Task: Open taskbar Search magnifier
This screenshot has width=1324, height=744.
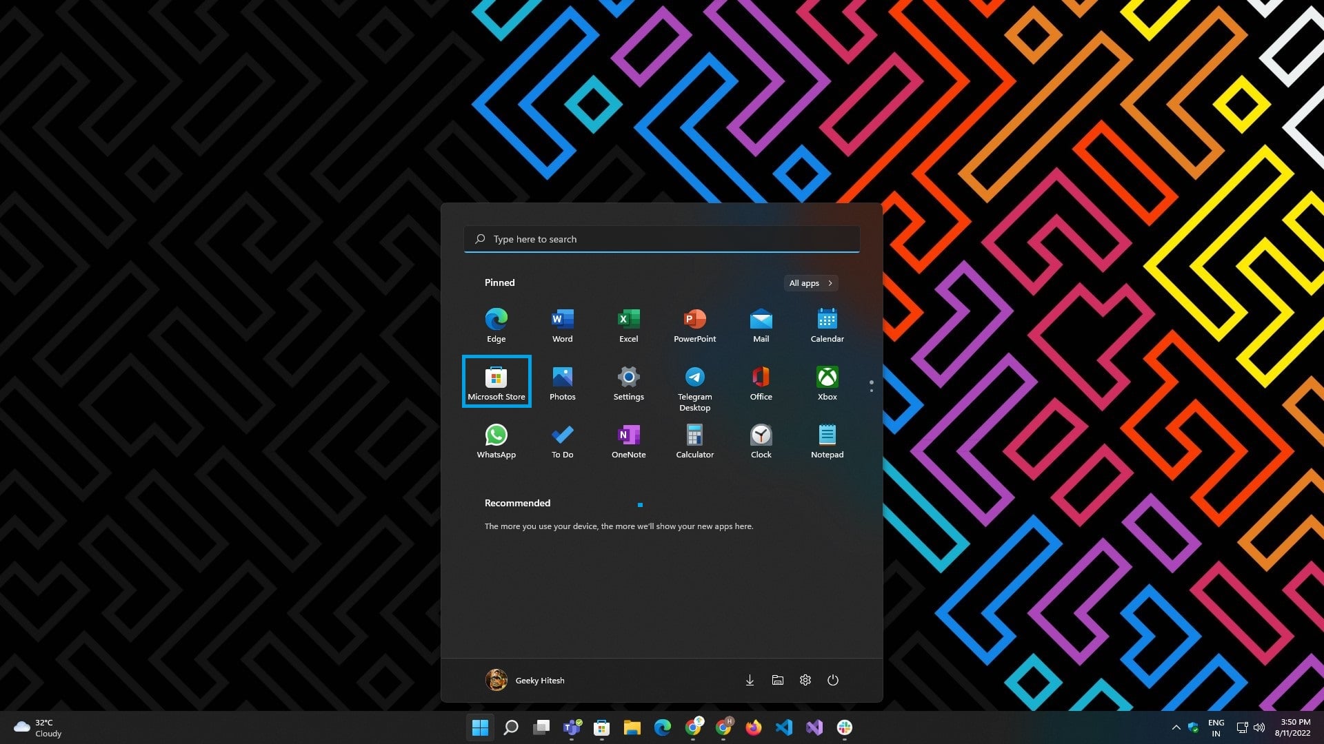Action: tap(510, 727)
